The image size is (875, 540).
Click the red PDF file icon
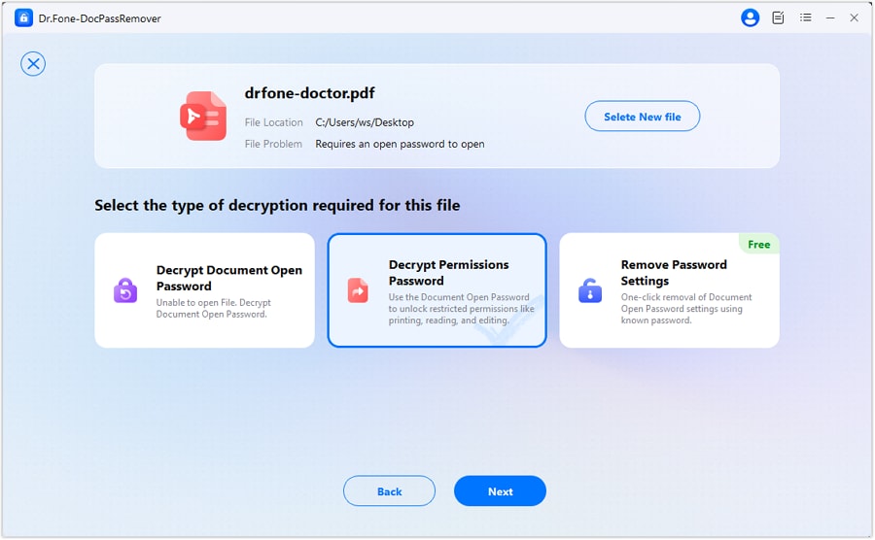[x=203, y=116]
